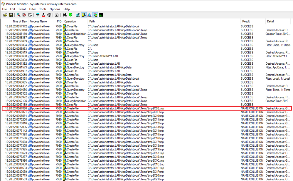This screenshot has width=293, height=181.
Task: Click the Operation column header
Action: point(70,21)
